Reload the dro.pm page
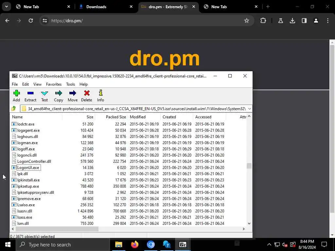 click(x=31, y=21)
